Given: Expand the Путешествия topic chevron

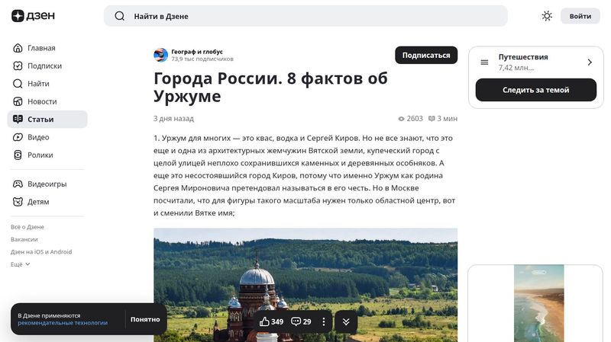Looking at the screenshot, I should click(x=590, y=62).
